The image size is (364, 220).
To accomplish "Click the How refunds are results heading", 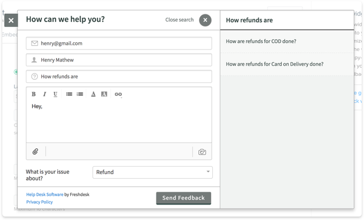I will tap(250, 20).
